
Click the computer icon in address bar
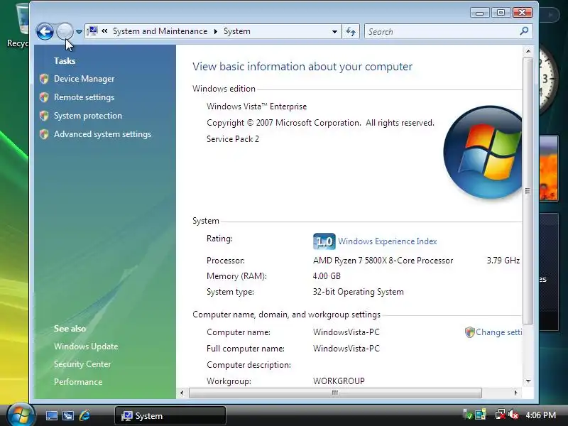pos(92,31)
